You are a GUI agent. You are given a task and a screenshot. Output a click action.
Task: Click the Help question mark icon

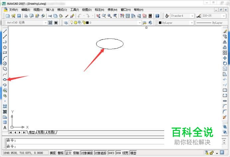(157, 16)
